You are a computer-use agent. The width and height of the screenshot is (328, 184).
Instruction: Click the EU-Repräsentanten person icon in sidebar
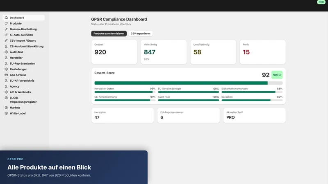pyautogui.click(x=6, y=63)
